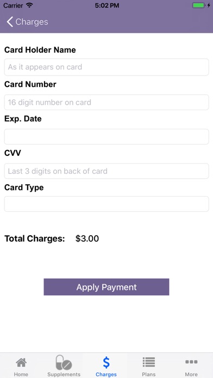Tap the Charges dollar sign icon
Image resolution: width=213 pixels, height=378 pixels.
point(106,362)
